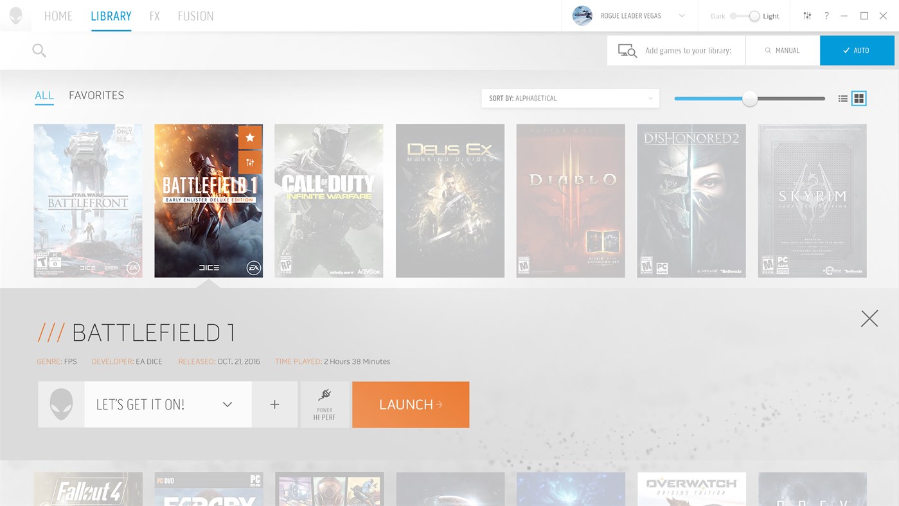
Task: Open the Sort By Alphabetical dropdown
Action: tap(570, 98)
